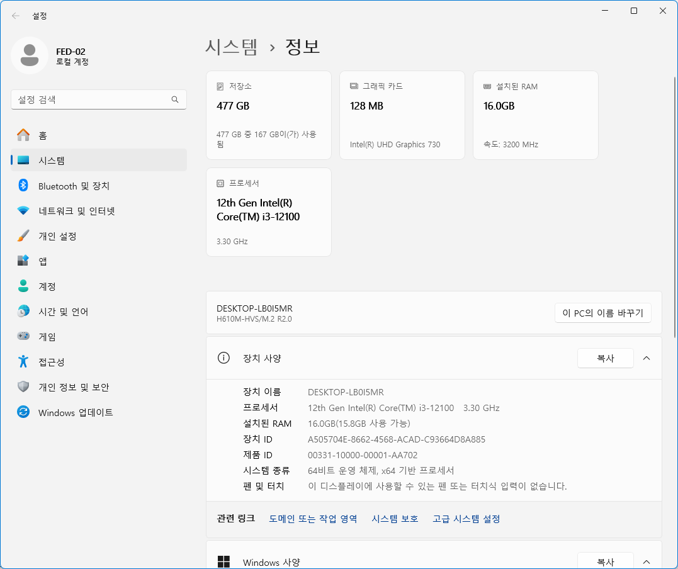Click the search magnifier icon
The height and width of the screenshot is (569, 678).
click(174, 99)
